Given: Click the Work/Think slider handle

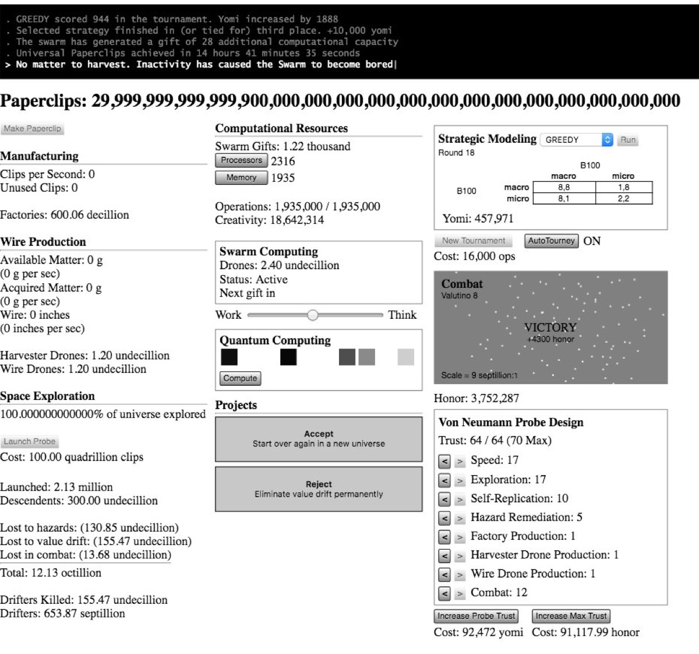Looking at the screenshot, I should (x=313, y=315).
